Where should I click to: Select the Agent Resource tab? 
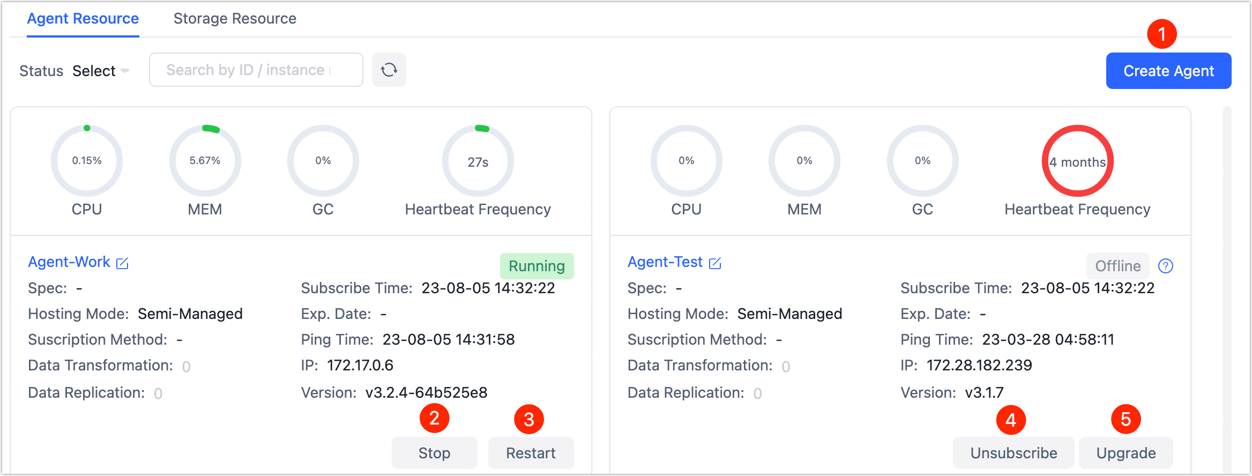(83, 19)
